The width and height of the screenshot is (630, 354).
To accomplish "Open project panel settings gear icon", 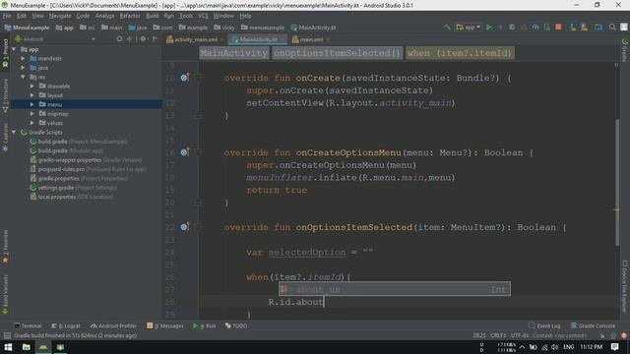I will tap(143, 39).
